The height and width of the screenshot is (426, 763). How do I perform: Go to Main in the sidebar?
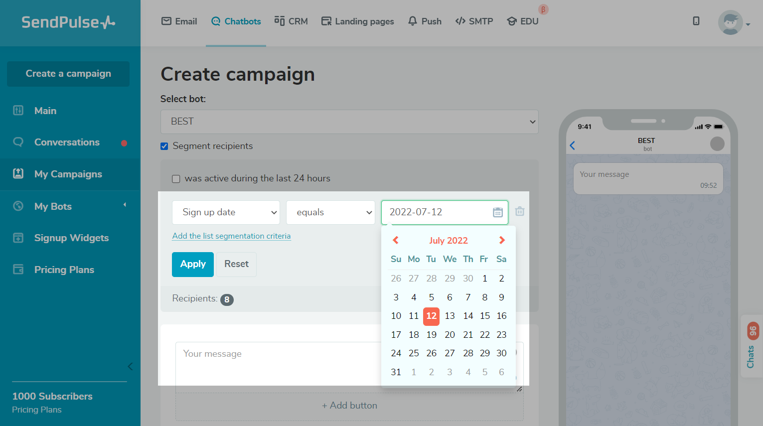pyautogui.click(x=45, y=111)
